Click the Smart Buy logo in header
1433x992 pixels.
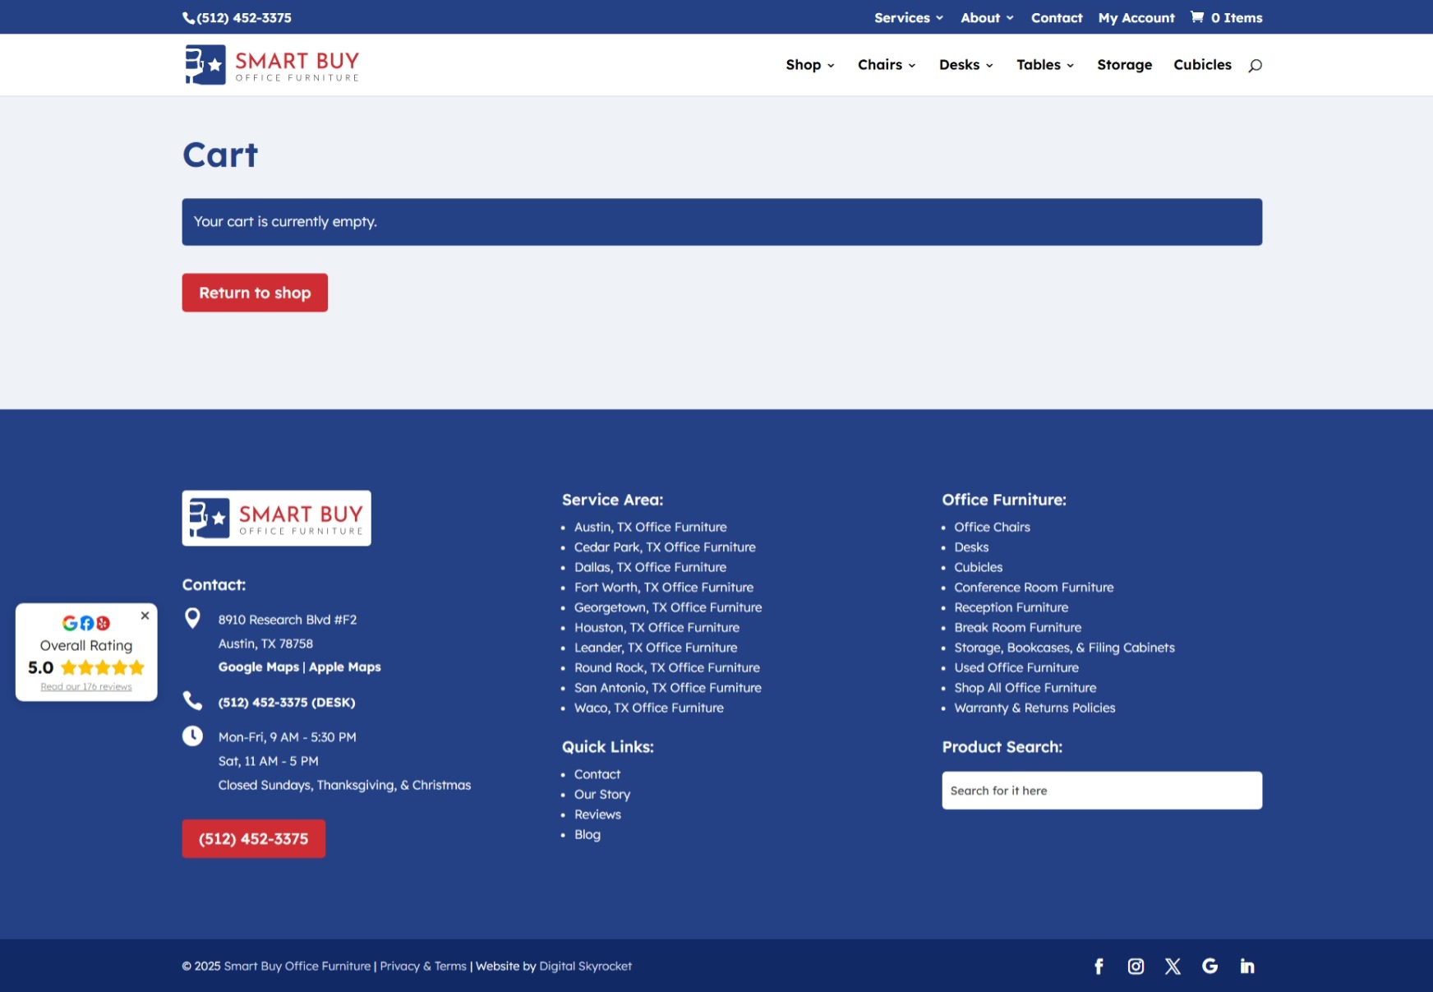272,65
